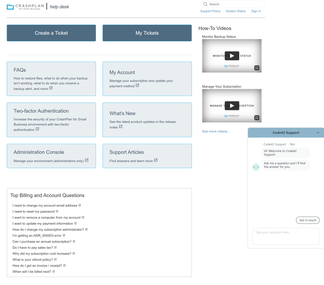Open the System Status link
The width and height of the screenshot is (324, 285).
point(236,11)
